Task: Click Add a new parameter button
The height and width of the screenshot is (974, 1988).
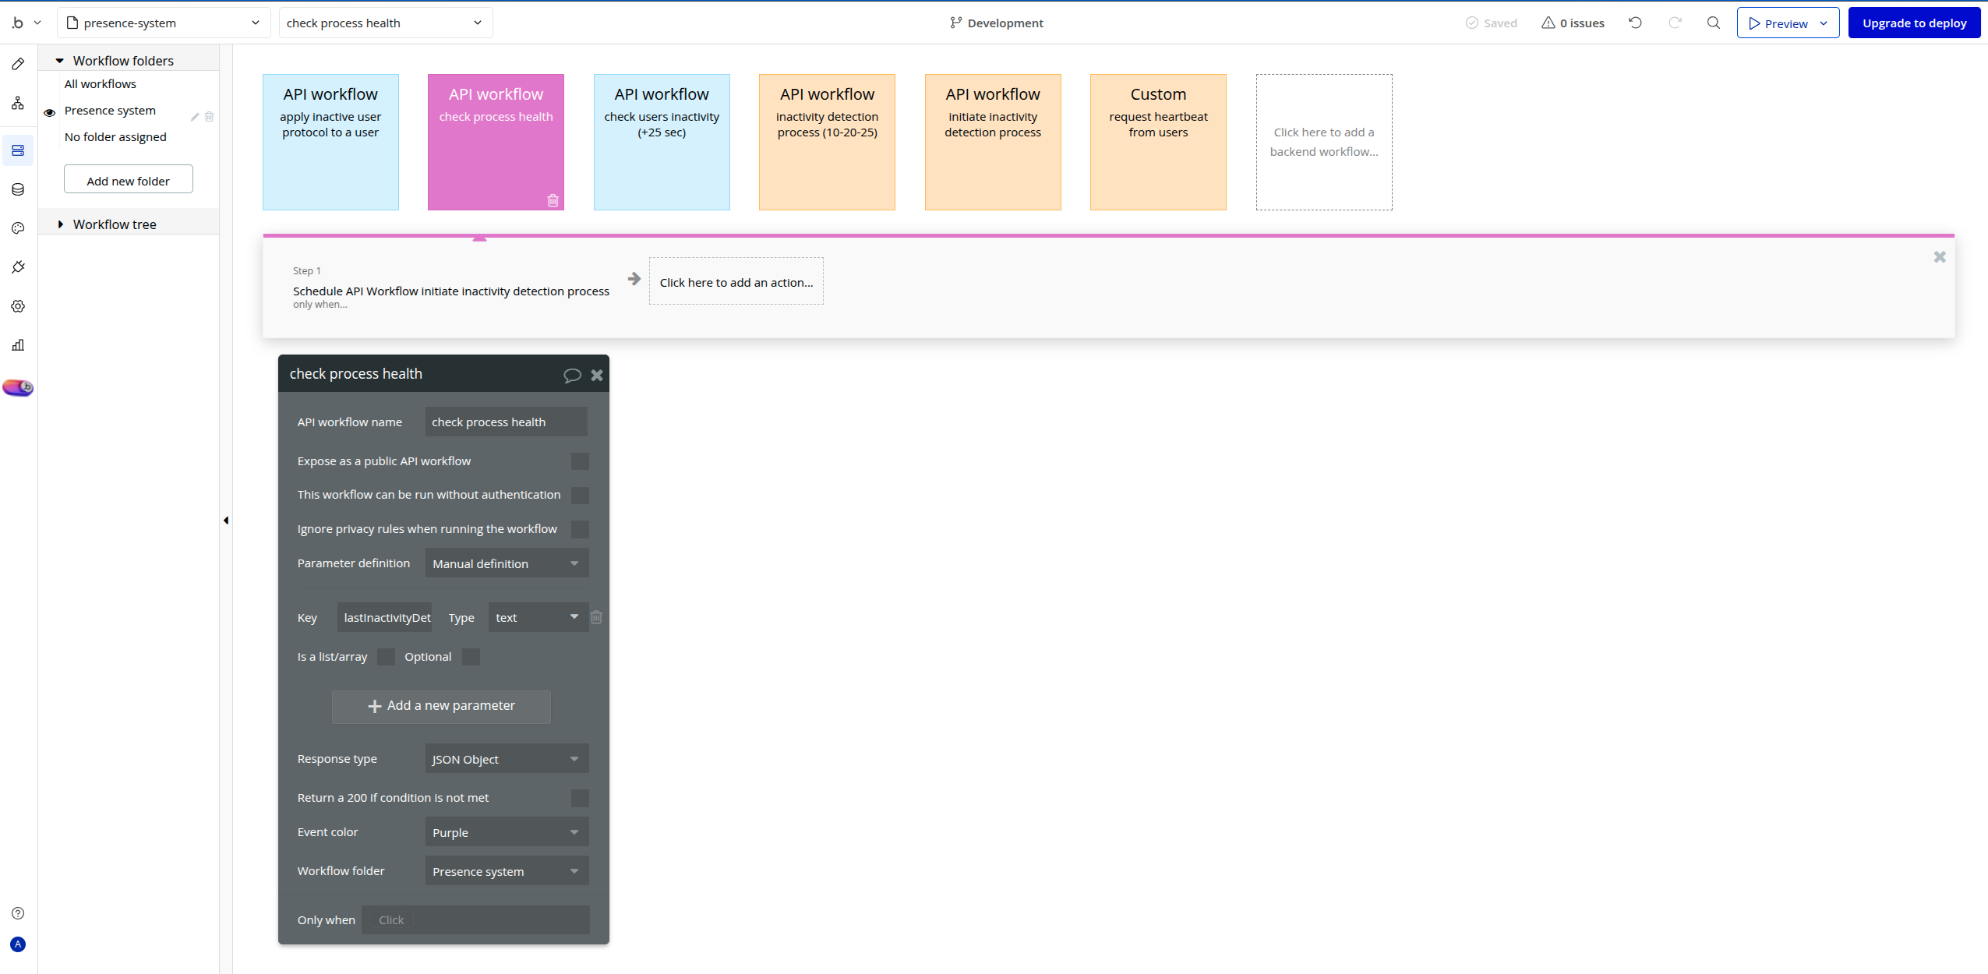Action: click(441, 706)
